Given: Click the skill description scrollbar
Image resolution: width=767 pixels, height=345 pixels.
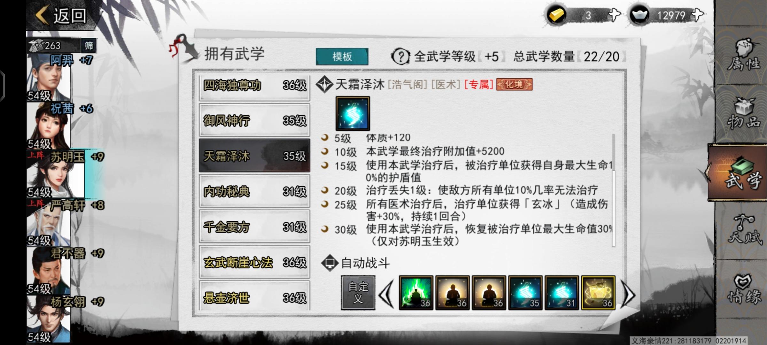Looking at the screenshot, I should pyautogui.click(x=613, y=190).
